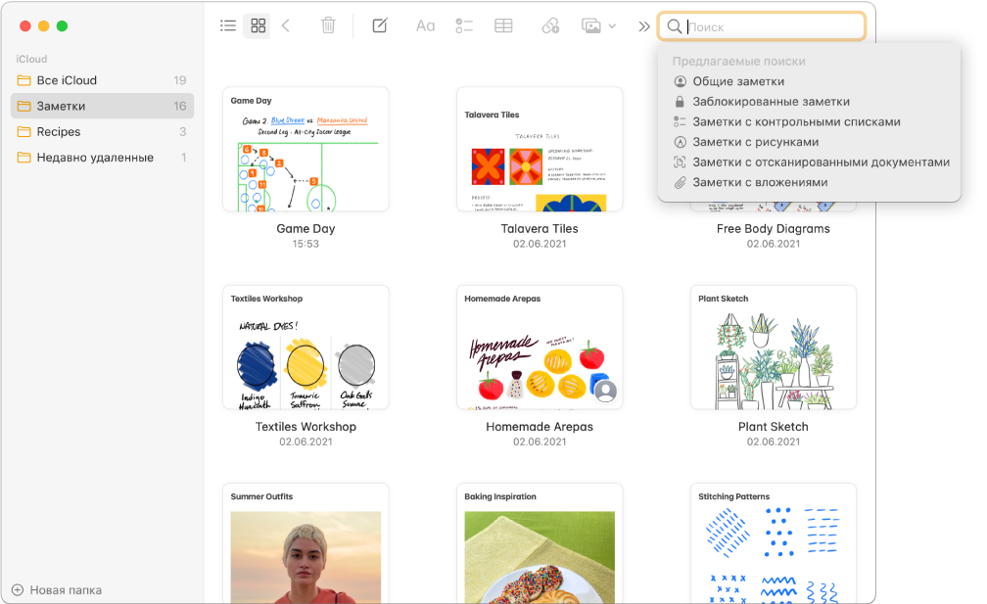This screenshot has height=604, width=987.
Task: Insert a table
Action: point(503,26)
